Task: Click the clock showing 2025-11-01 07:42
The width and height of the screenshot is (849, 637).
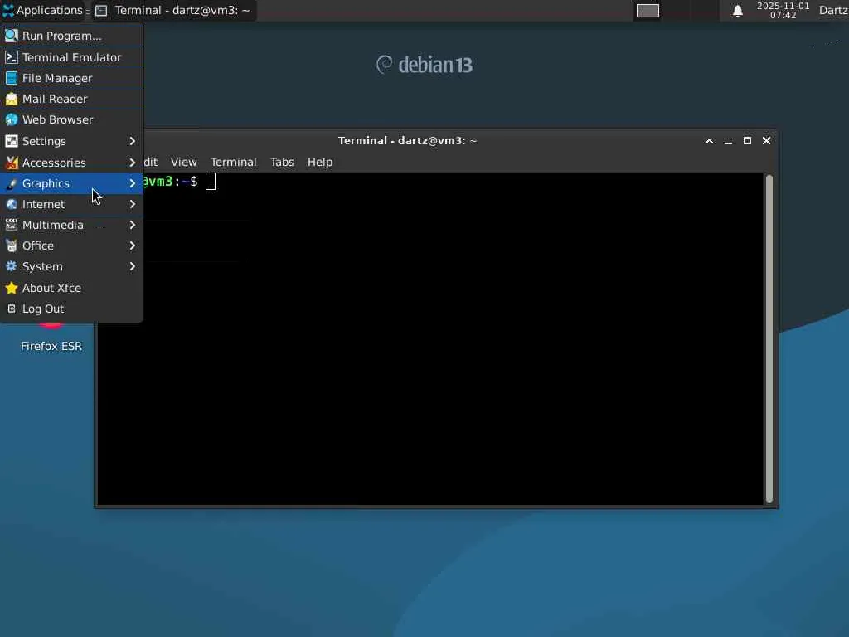Action: (783, 10)
